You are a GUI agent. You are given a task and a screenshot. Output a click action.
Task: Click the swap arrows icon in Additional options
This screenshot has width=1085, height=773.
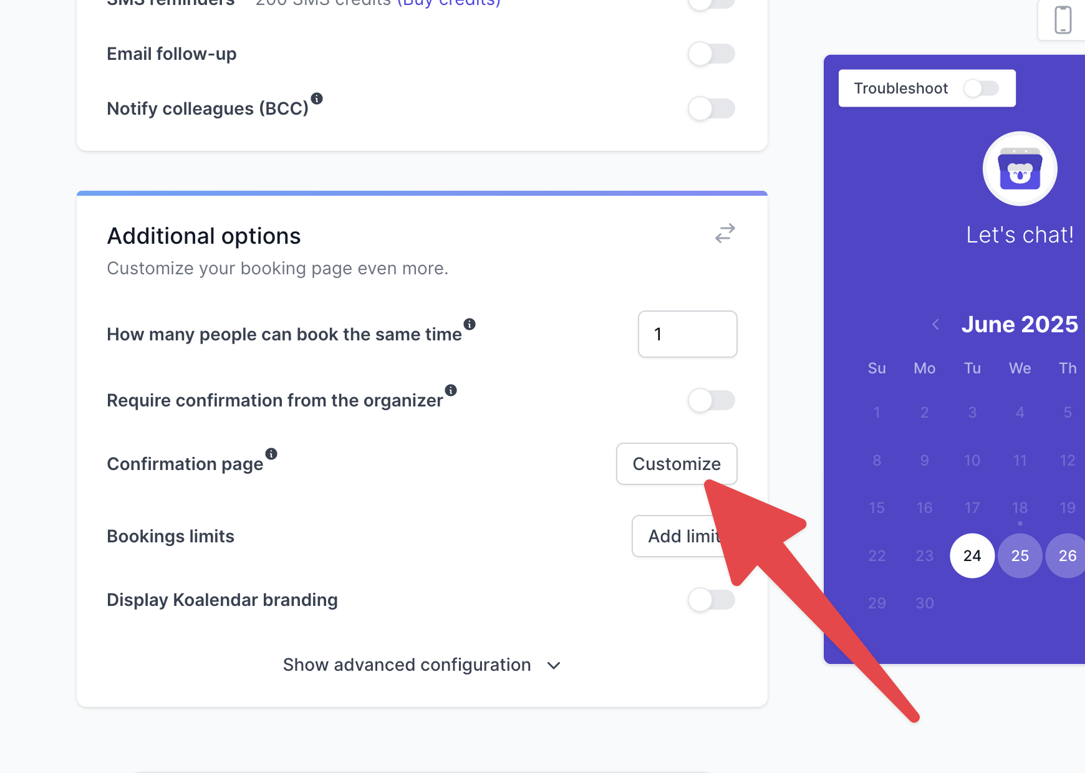(x=725, y=234)
